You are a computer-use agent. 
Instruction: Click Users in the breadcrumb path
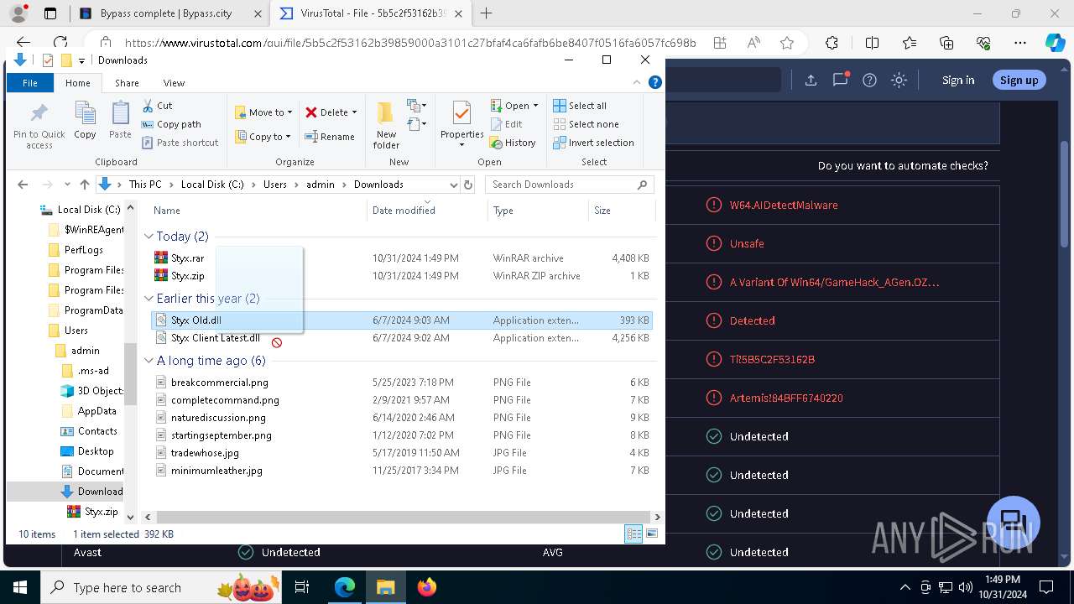coord(274,185)
